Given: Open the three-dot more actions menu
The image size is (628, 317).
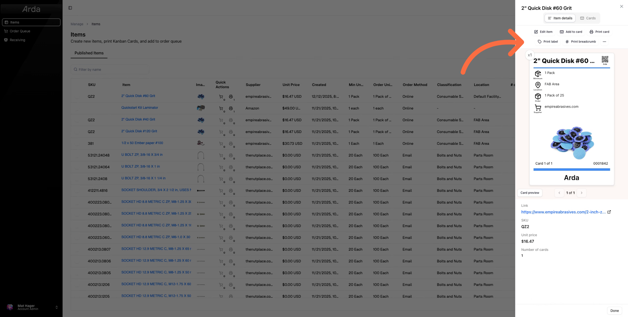Looking at the screenshot, I should pyautogui.click(x=604, y=42).
